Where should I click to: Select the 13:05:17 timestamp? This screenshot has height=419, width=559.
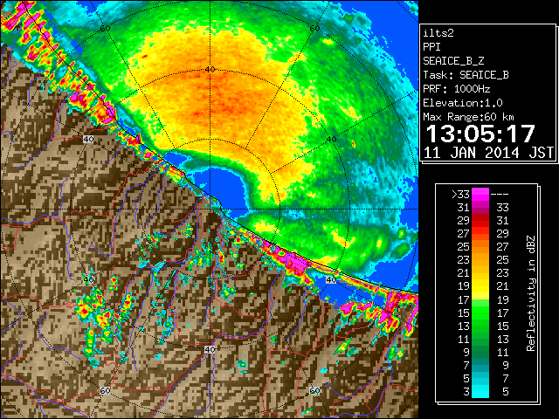pos(480,134)
